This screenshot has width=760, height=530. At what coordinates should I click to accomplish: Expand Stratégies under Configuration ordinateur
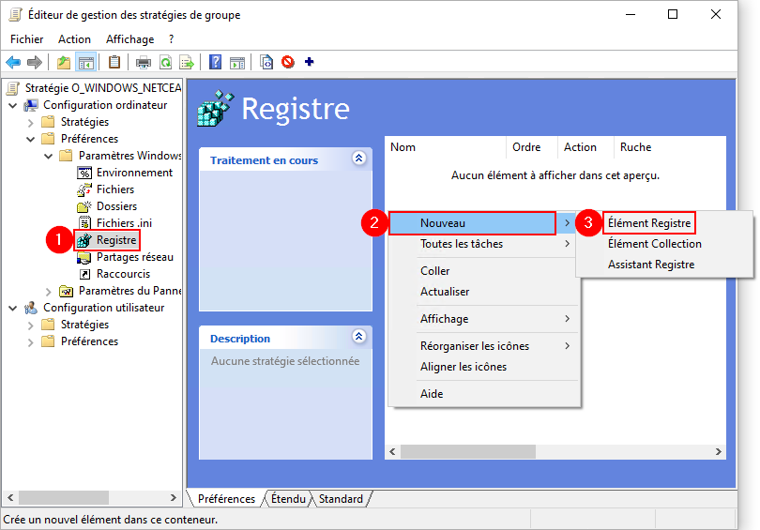click(31, 122)
